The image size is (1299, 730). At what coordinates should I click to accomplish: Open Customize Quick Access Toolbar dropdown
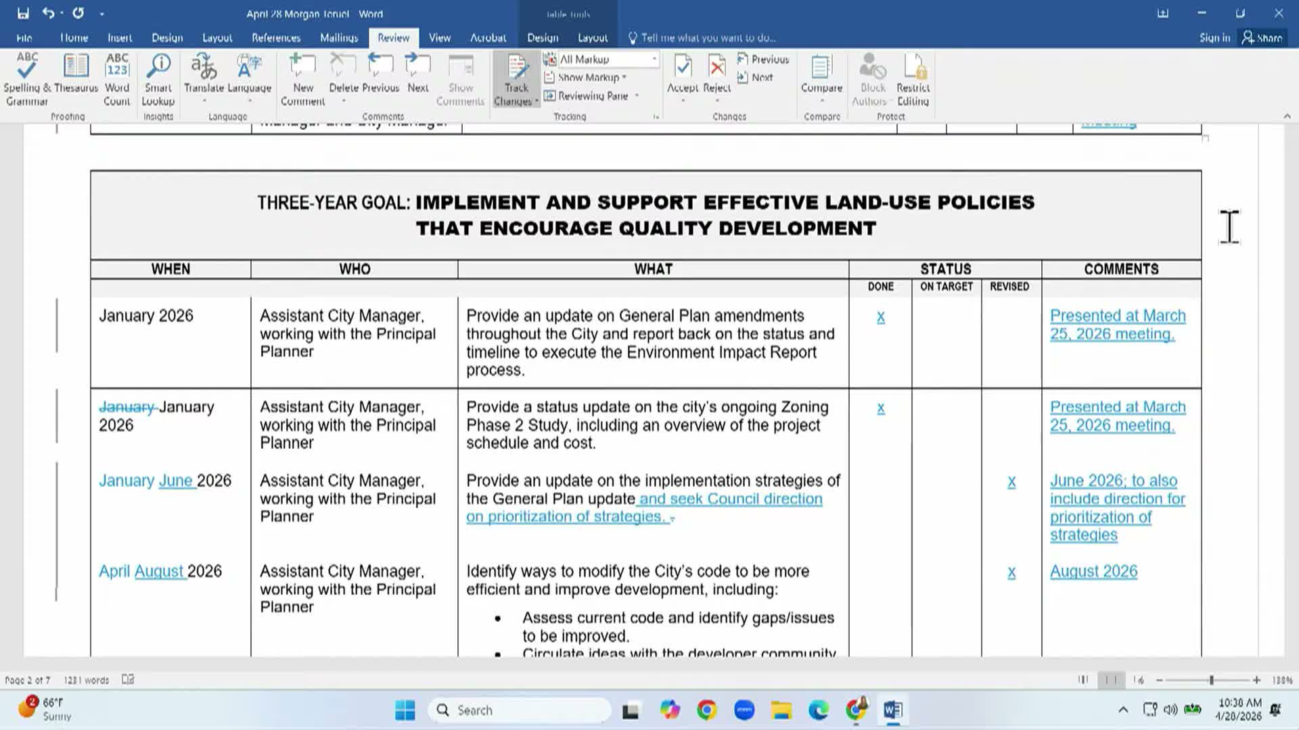(x=101, y=14)
